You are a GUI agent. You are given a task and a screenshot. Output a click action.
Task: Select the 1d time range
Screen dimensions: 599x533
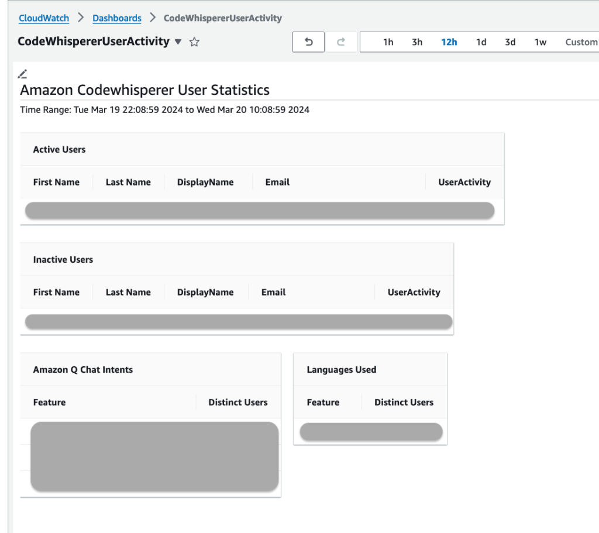click(x=481, y=42)
